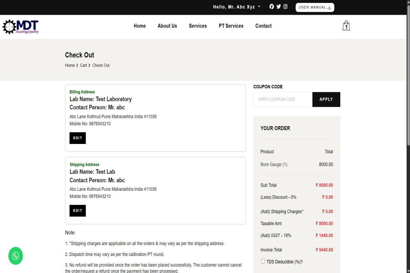Click the Home breadcrumb link
410x273 pixels.
(70, 65)
